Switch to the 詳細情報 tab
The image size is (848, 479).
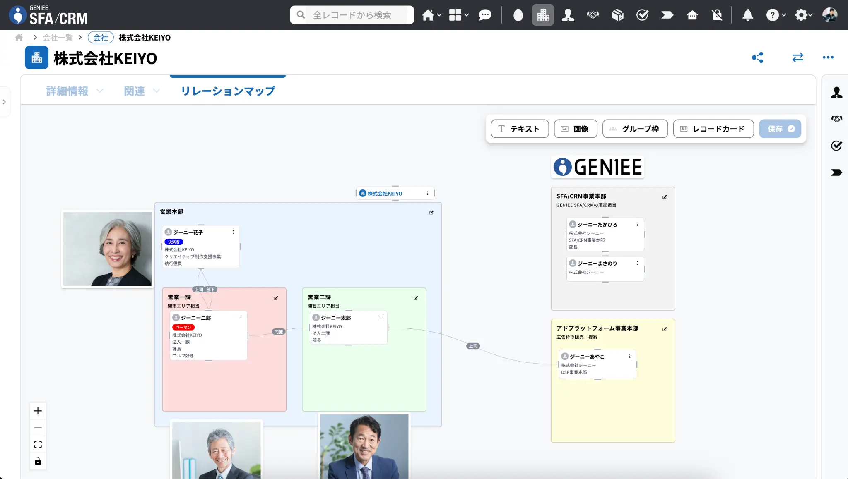click(x=67, y=91)
